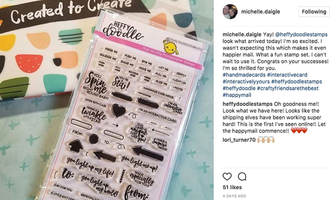The height and width of the screenshot is (200, 333).
Task: View heffydoodlestamps commenter profile
Action: pyautogui.click(x=247, y=104)
